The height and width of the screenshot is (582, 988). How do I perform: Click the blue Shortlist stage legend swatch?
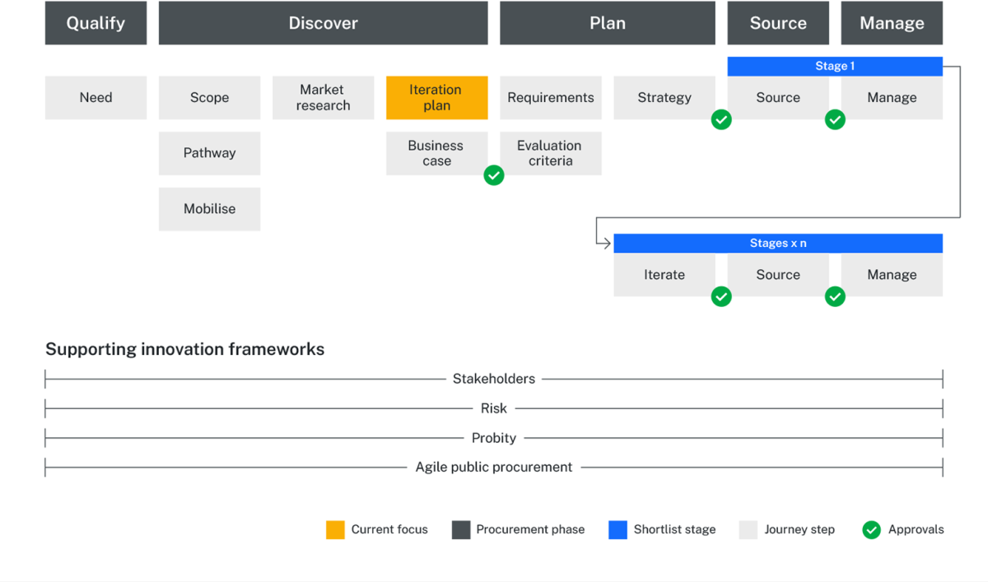click(617, 529)
